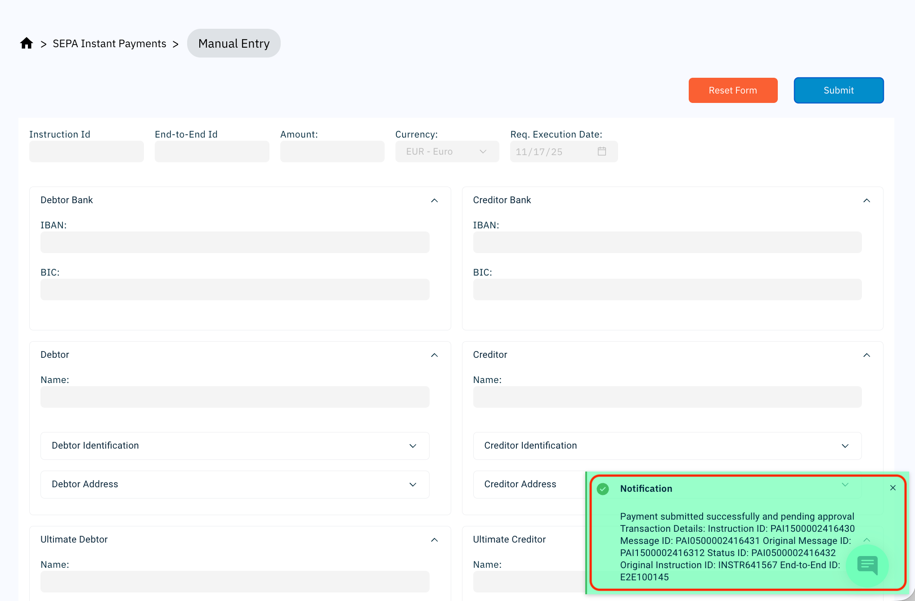Collapse the Creditor section

pos(866,355)
